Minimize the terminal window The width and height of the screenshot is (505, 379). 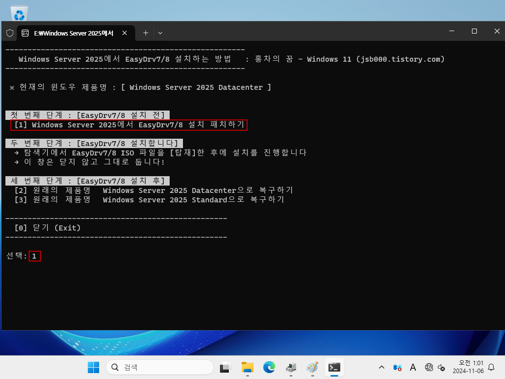pos(452,31)
